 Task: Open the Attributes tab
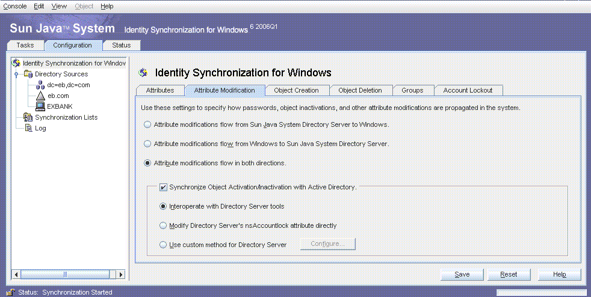160,90
